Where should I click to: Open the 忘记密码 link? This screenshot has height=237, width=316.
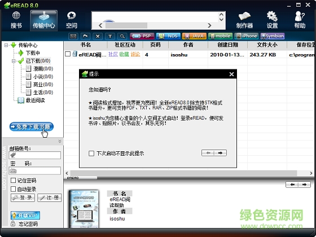point(28,224)
